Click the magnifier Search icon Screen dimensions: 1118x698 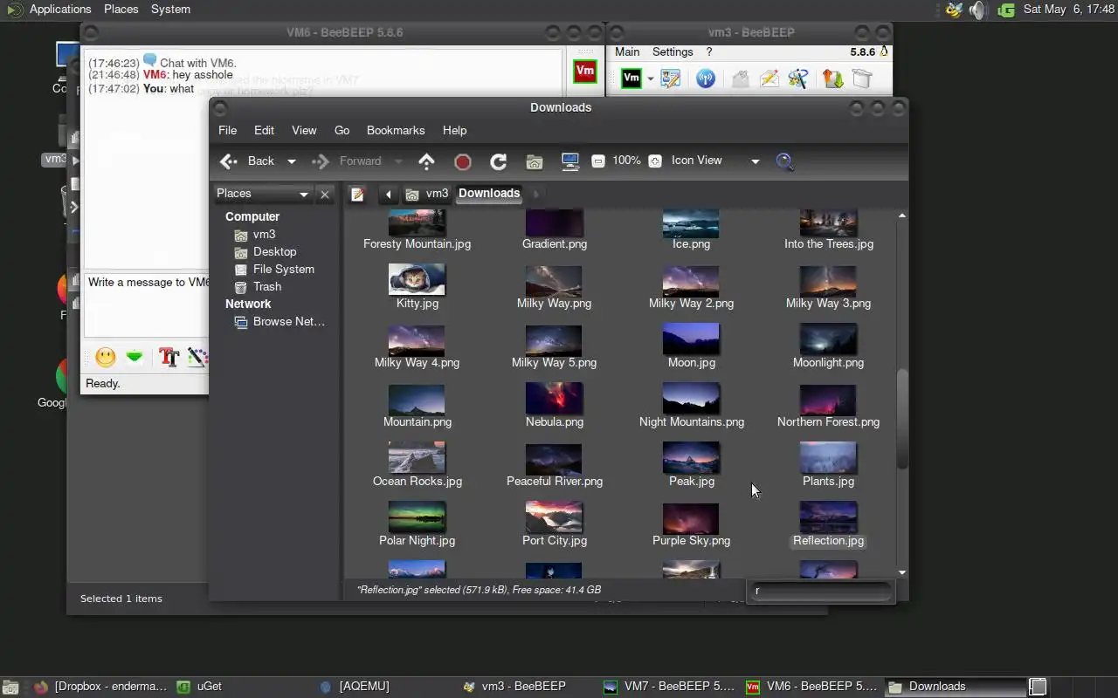784,161
